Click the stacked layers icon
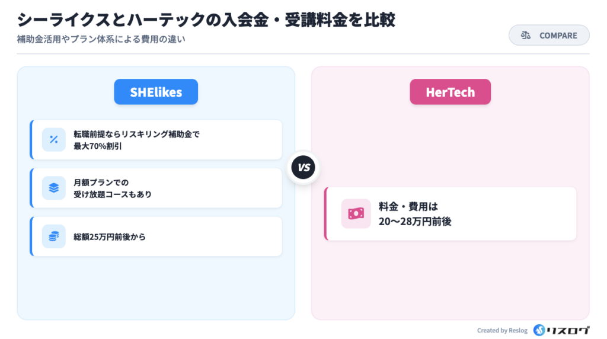 (x=53, y=188)
